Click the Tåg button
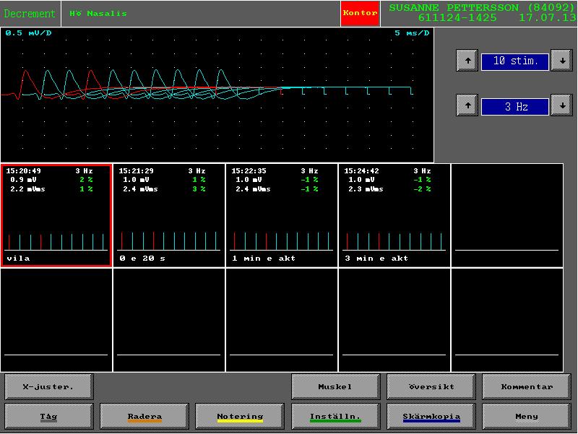578x434 pixels. [48, 417]
